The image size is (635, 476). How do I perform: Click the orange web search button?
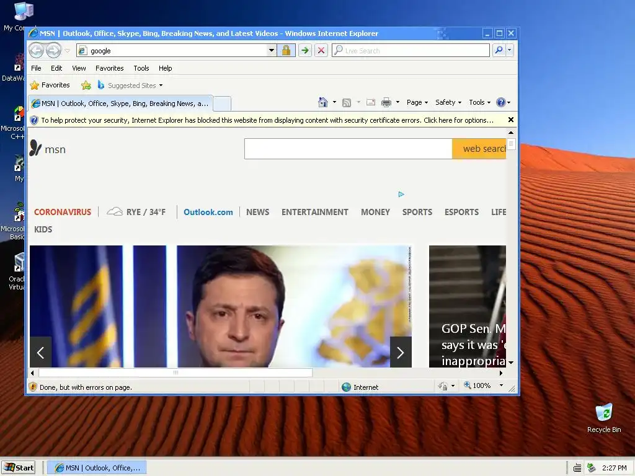coord(479,149)
